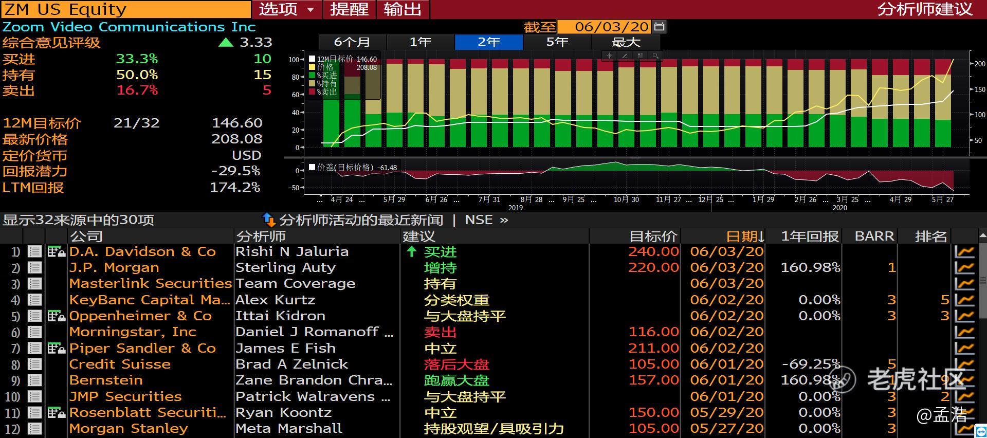Open the analyst activity recent news link
Image resolution: width=987 pixels, height=438 pixels.
click(361, 220)
